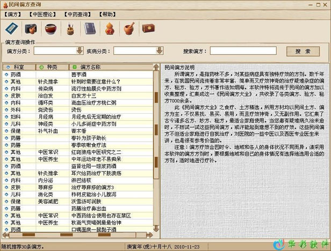Select 春季咳嗽食疗法 entry
Screen dimensions: 331x251
(78, 145)
